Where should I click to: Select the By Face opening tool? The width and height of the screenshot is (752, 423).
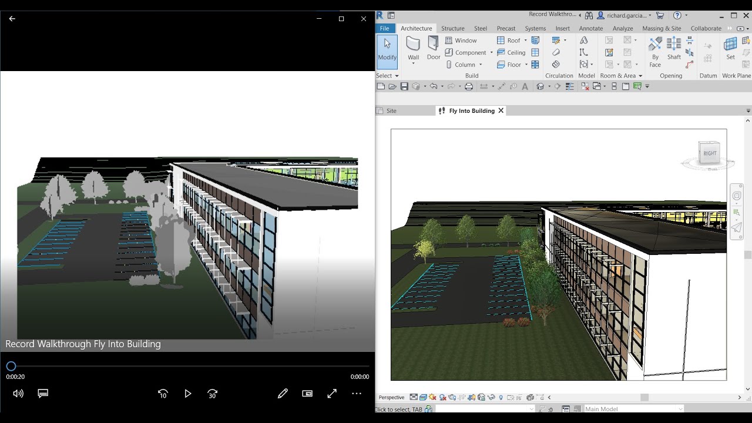coord(655,51)
